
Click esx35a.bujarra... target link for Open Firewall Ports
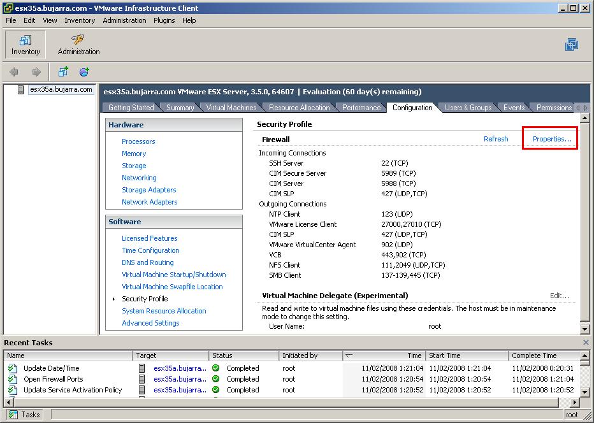pyautogui.click(x=180, y=379)
